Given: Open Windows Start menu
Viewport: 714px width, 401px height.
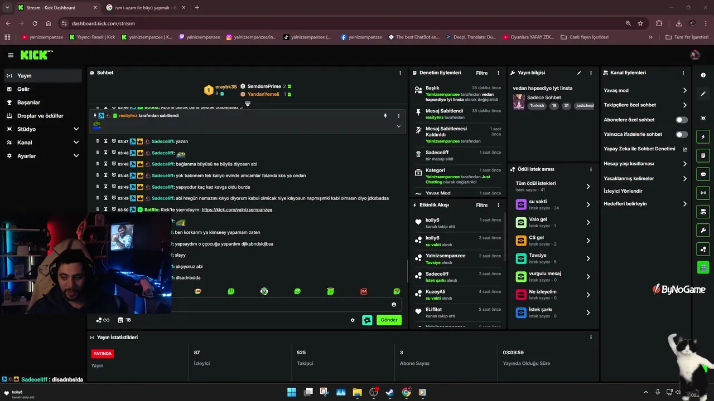Looking at the screenshot, I should 292,392.
